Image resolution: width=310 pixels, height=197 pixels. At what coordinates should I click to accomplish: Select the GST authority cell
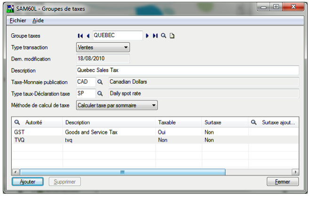click(37, 132)
